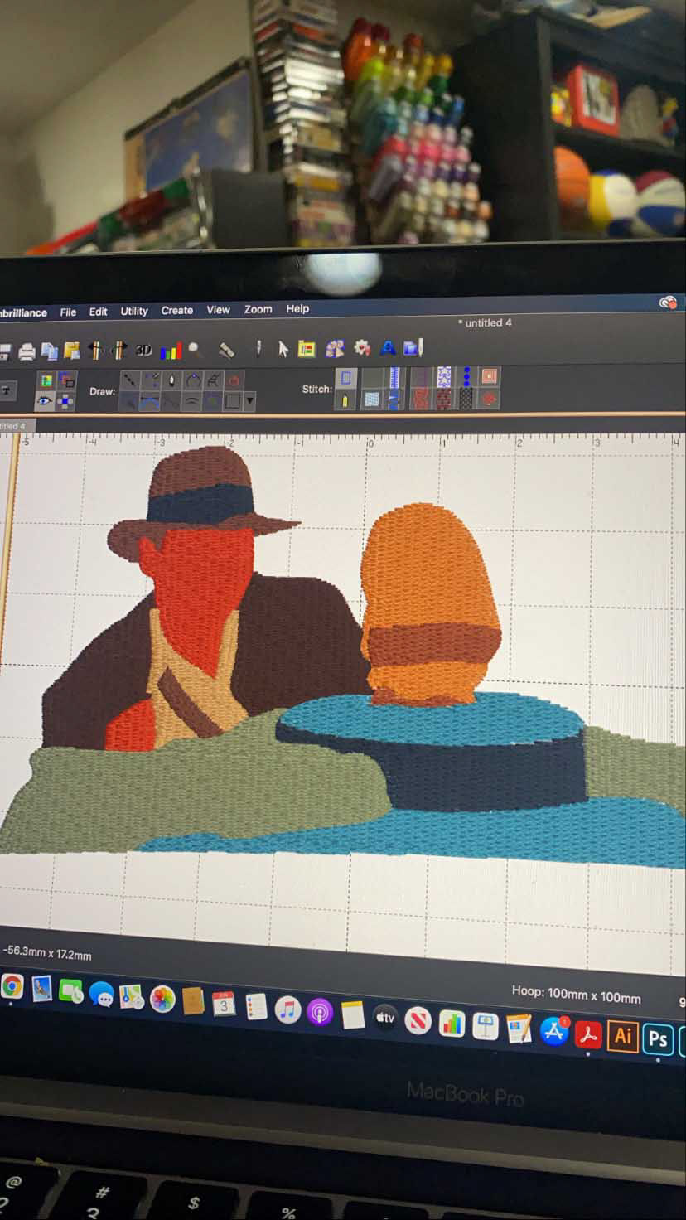Viewport: 686px width, 1220px height.
Task: Click the needle icon in the toolbar
Action: (258, 349)
